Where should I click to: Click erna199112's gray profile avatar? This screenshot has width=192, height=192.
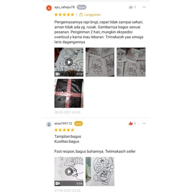(49, 124)
